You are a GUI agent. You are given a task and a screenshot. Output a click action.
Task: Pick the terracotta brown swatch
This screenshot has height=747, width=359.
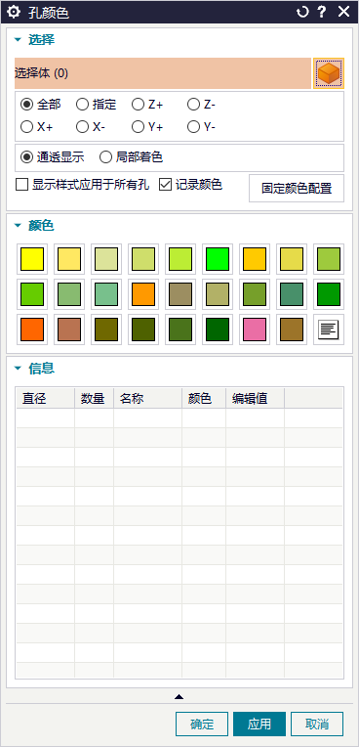click(x=69, y=330)
